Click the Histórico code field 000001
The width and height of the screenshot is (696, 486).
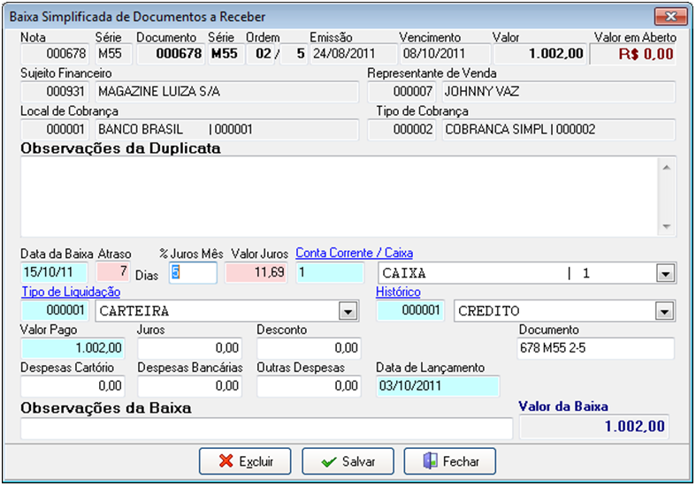coord(410,310)
